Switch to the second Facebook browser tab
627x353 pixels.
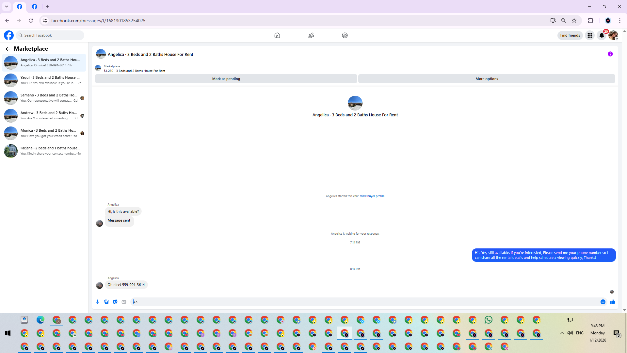[x=35, y=7]
